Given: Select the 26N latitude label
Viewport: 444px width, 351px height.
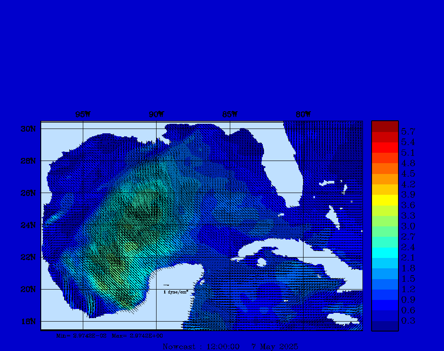Looking at the screenshot, I should [28, 193].
